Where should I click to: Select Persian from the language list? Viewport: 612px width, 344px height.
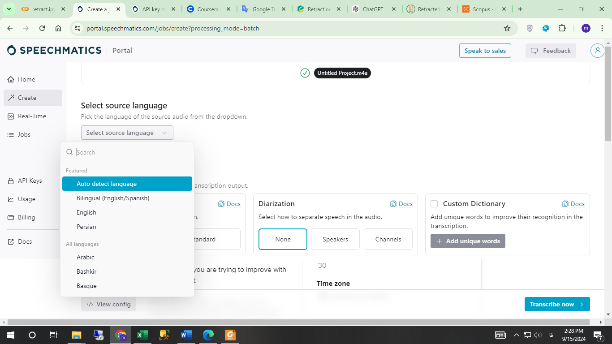pyautogui.click(x=127, y=227)
